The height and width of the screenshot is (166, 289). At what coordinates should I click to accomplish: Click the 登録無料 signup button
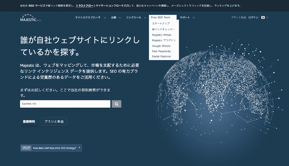[29, 121]
